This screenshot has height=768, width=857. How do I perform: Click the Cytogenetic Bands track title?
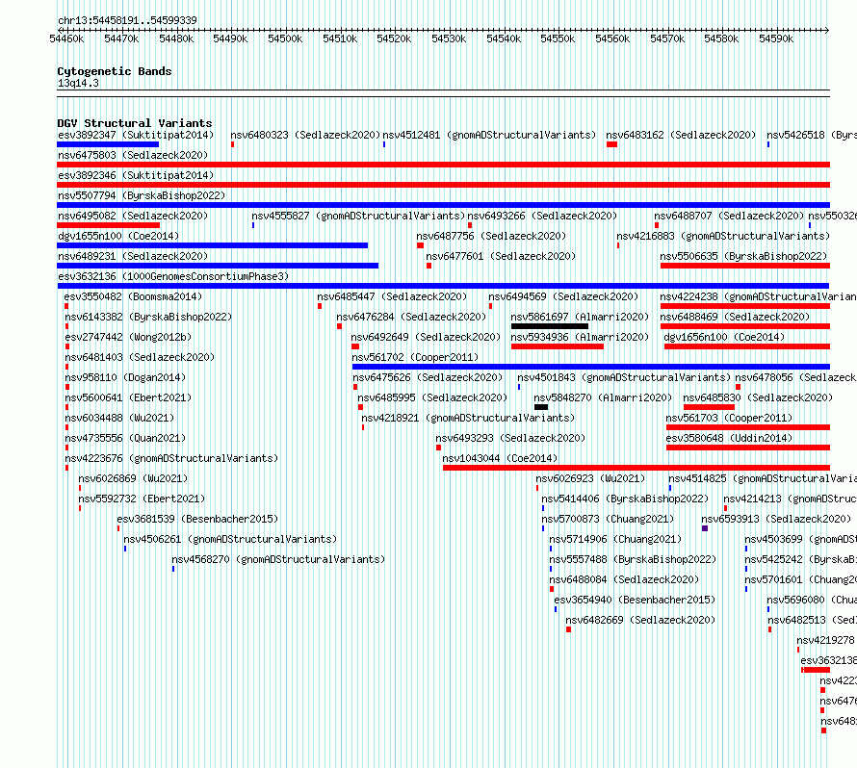pyautogui.click(x=115, y=71)
